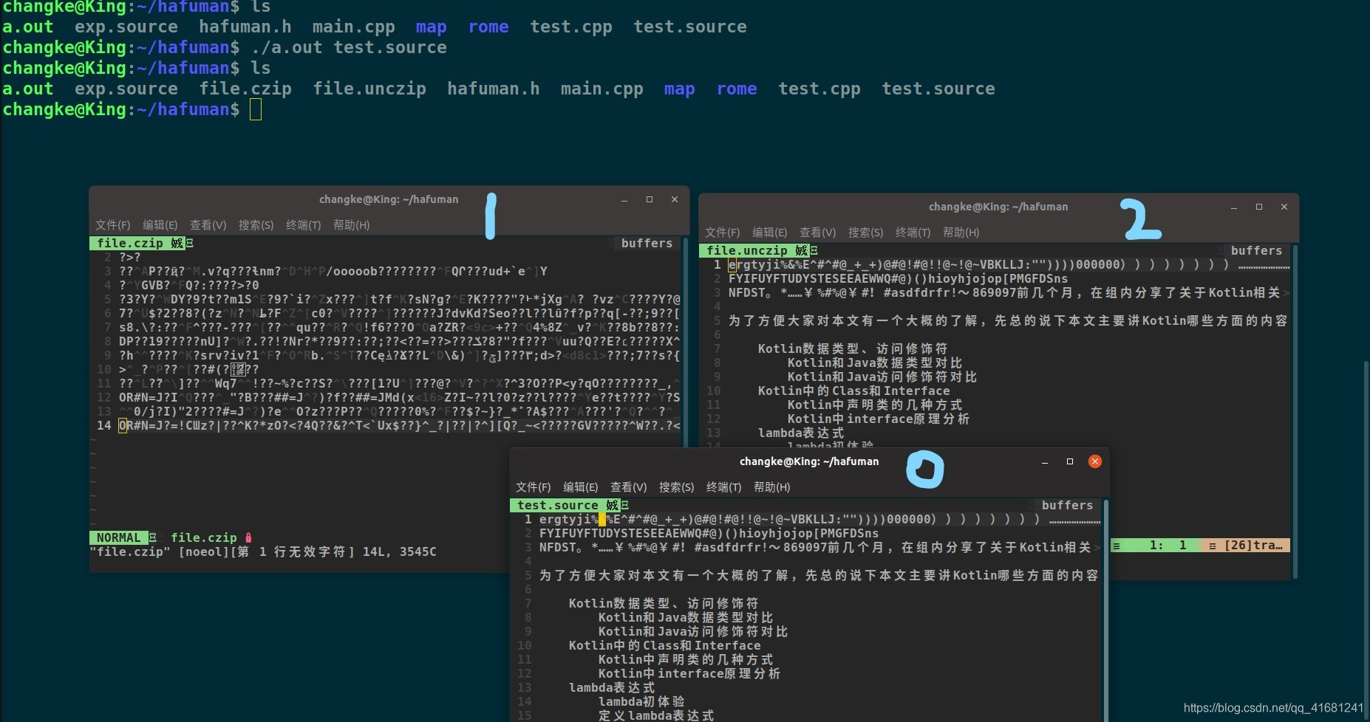Click main.cpp in the second ls listing
1370x722 pixels.
tap(601, 89)
